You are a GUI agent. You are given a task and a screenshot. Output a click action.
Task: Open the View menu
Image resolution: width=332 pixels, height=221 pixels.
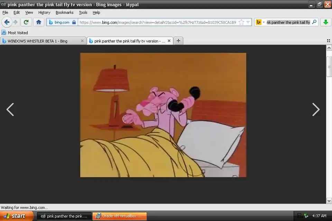tap(29, 12)
